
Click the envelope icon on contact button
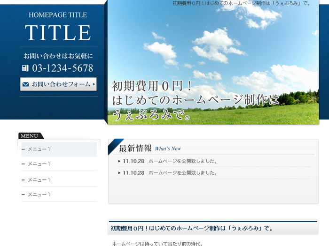point(25,84)
